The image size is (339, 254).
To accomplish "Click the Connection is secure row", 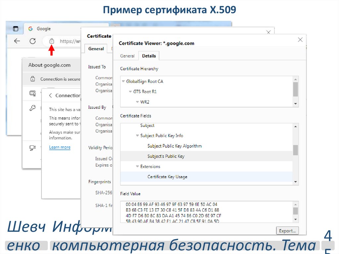I will pos(52,79).
